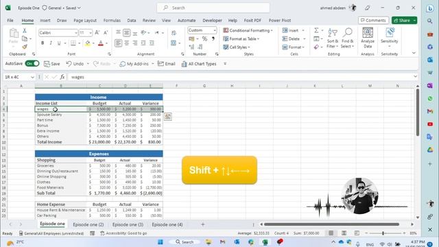Click taskbar Search box
439x247 pixels.
(x=185, y=242)
